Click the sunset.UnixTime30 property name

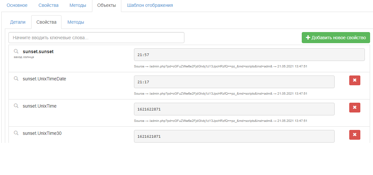coord(42,133)
